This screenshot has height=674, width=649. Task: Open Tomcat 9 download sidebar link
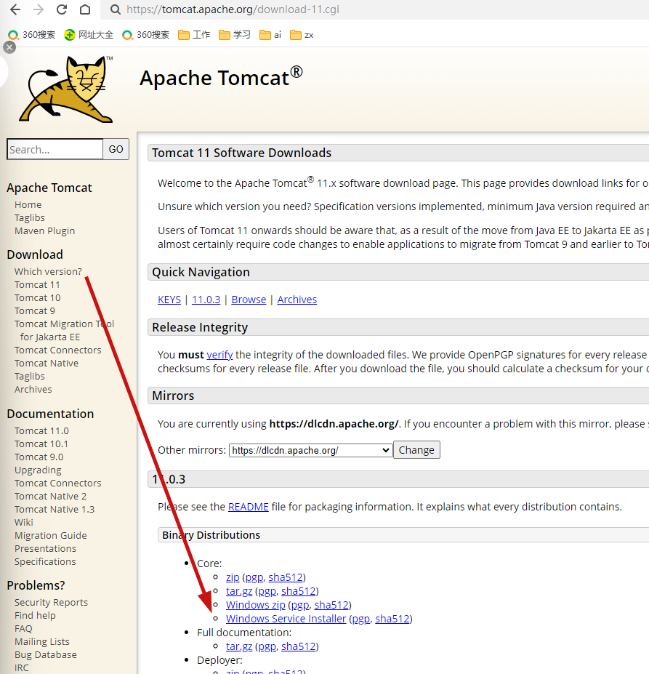tap(35, 310)
